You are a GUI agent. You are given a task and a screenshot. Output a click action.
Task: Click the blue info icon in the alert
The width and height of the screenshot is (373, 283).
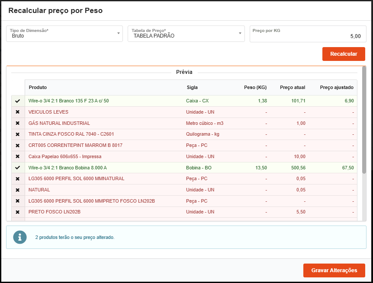pyautogui.click(x=19, y=237)
